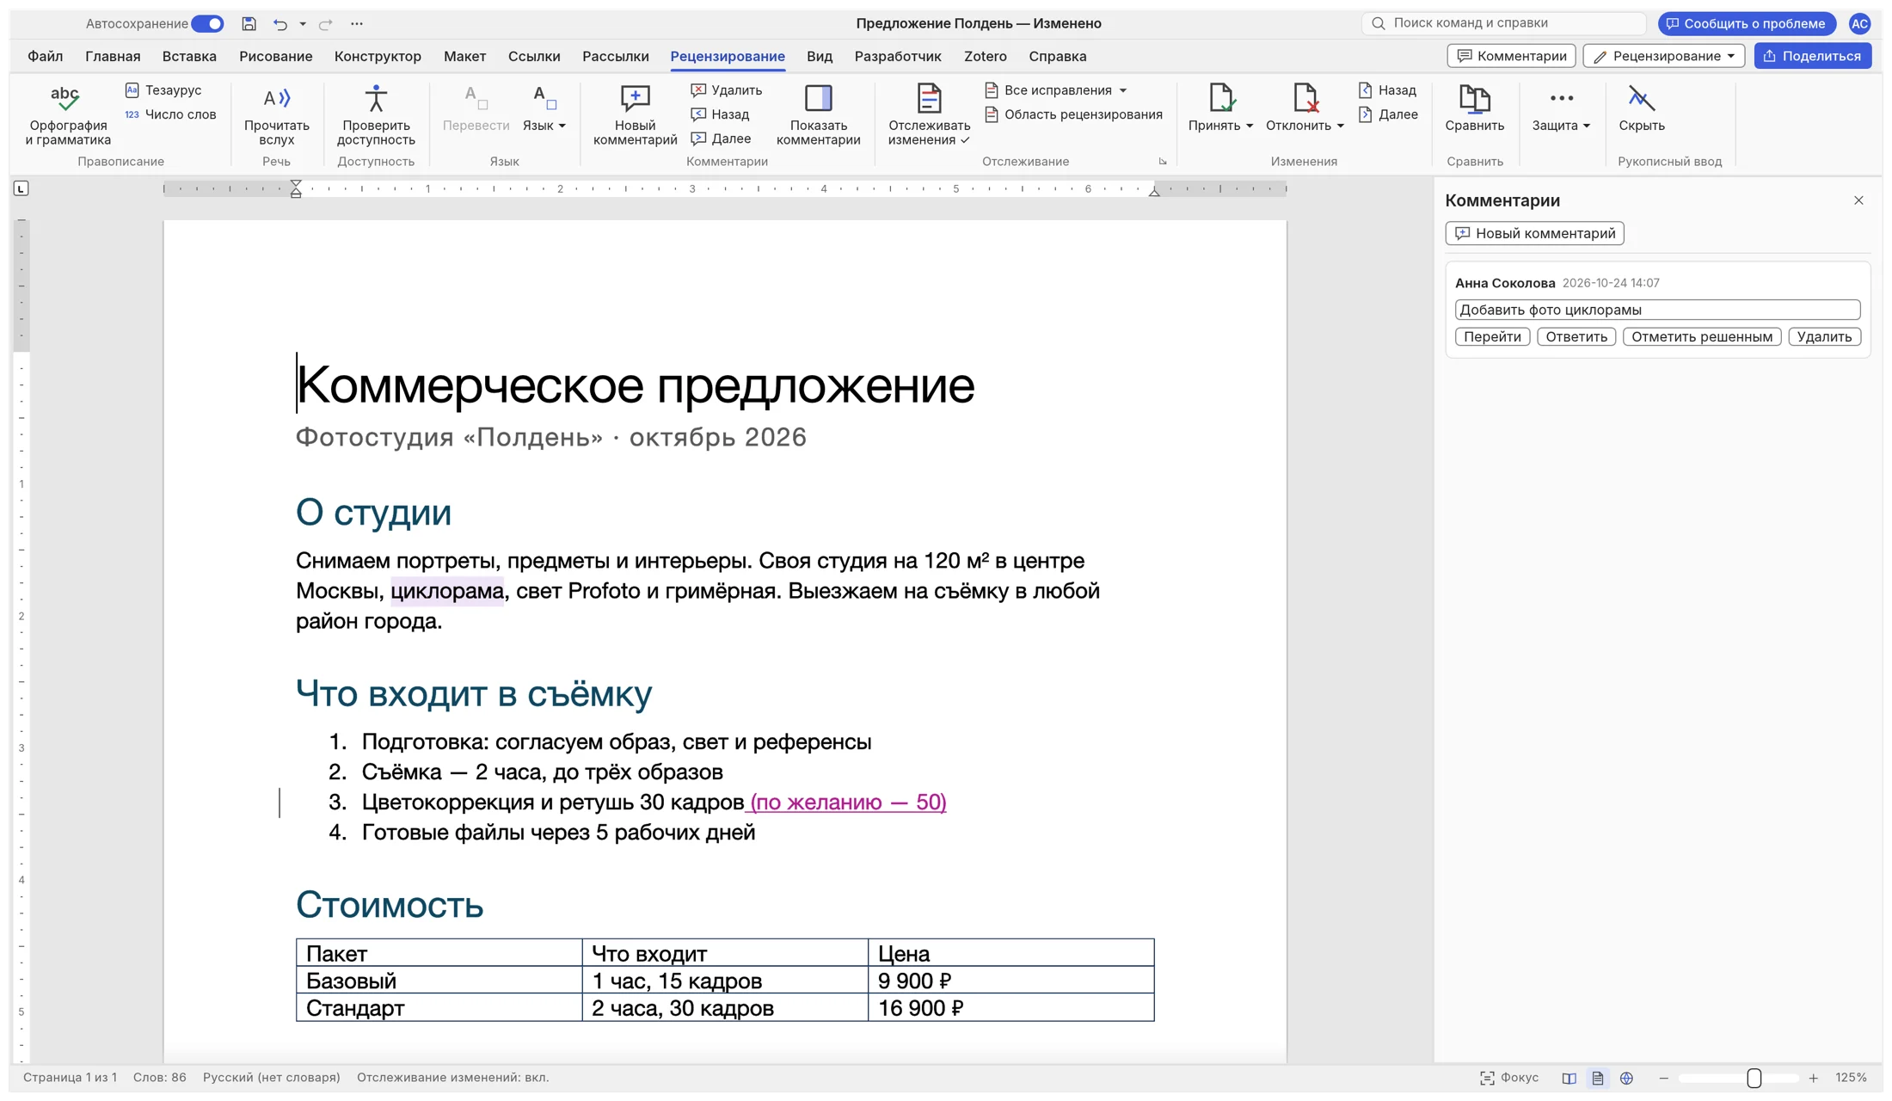Adjust the zoom slider handle

[1754, 1078]
